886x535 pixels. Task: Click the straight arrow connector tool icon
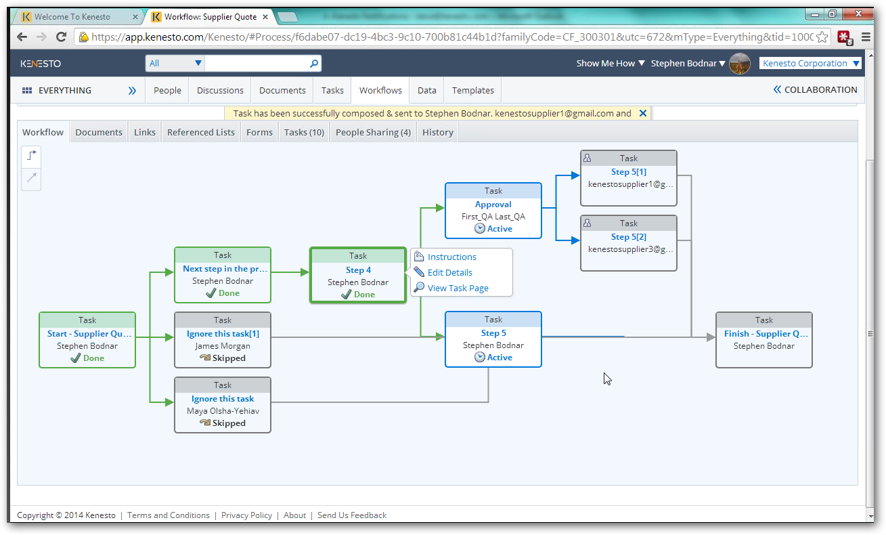pyautogui.click(x=31, y=178)
